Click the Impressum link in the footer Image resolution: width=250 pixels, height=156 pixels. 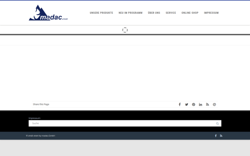pyautogui.click(x=35, y=118)
